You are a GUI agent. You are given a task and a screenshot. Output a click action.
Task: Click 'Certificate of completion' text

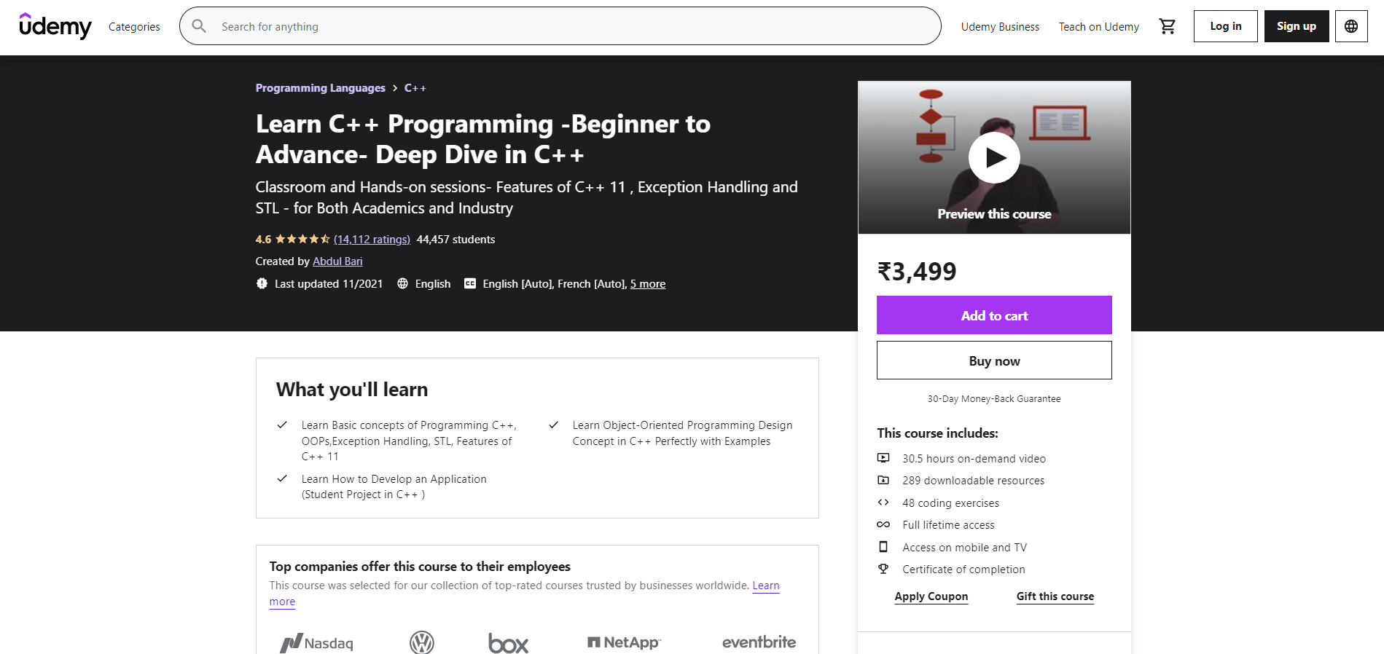click(963, 570)
